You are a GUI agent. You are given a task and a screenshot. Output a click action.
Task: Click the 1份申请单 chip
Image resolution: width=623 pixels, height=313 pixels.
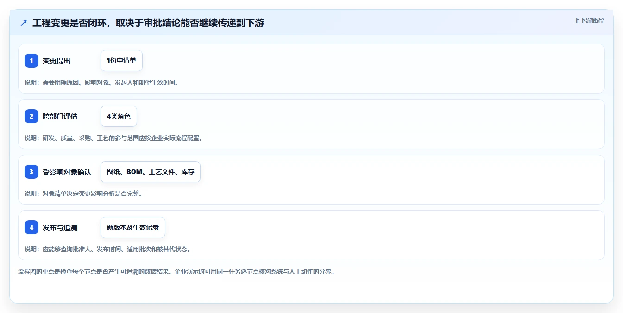pos(121,61)
